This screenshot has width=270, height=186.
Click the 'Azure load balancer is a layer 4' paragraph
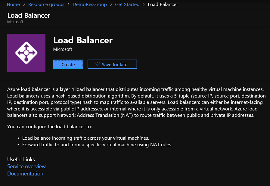pos(136,102)
